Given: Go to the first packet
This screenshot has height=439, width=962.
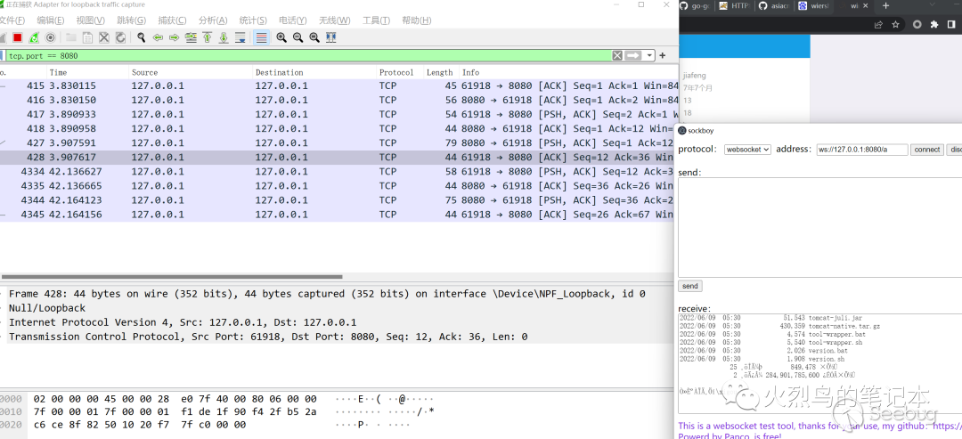Looking at the screenshot, I should (x=207, y=37).
